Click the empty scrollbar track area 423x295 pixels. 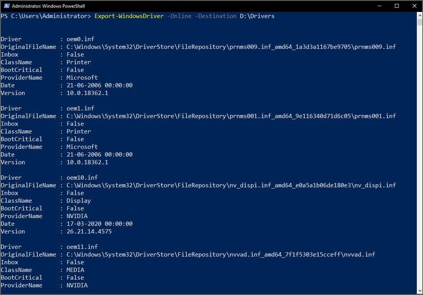420,156
